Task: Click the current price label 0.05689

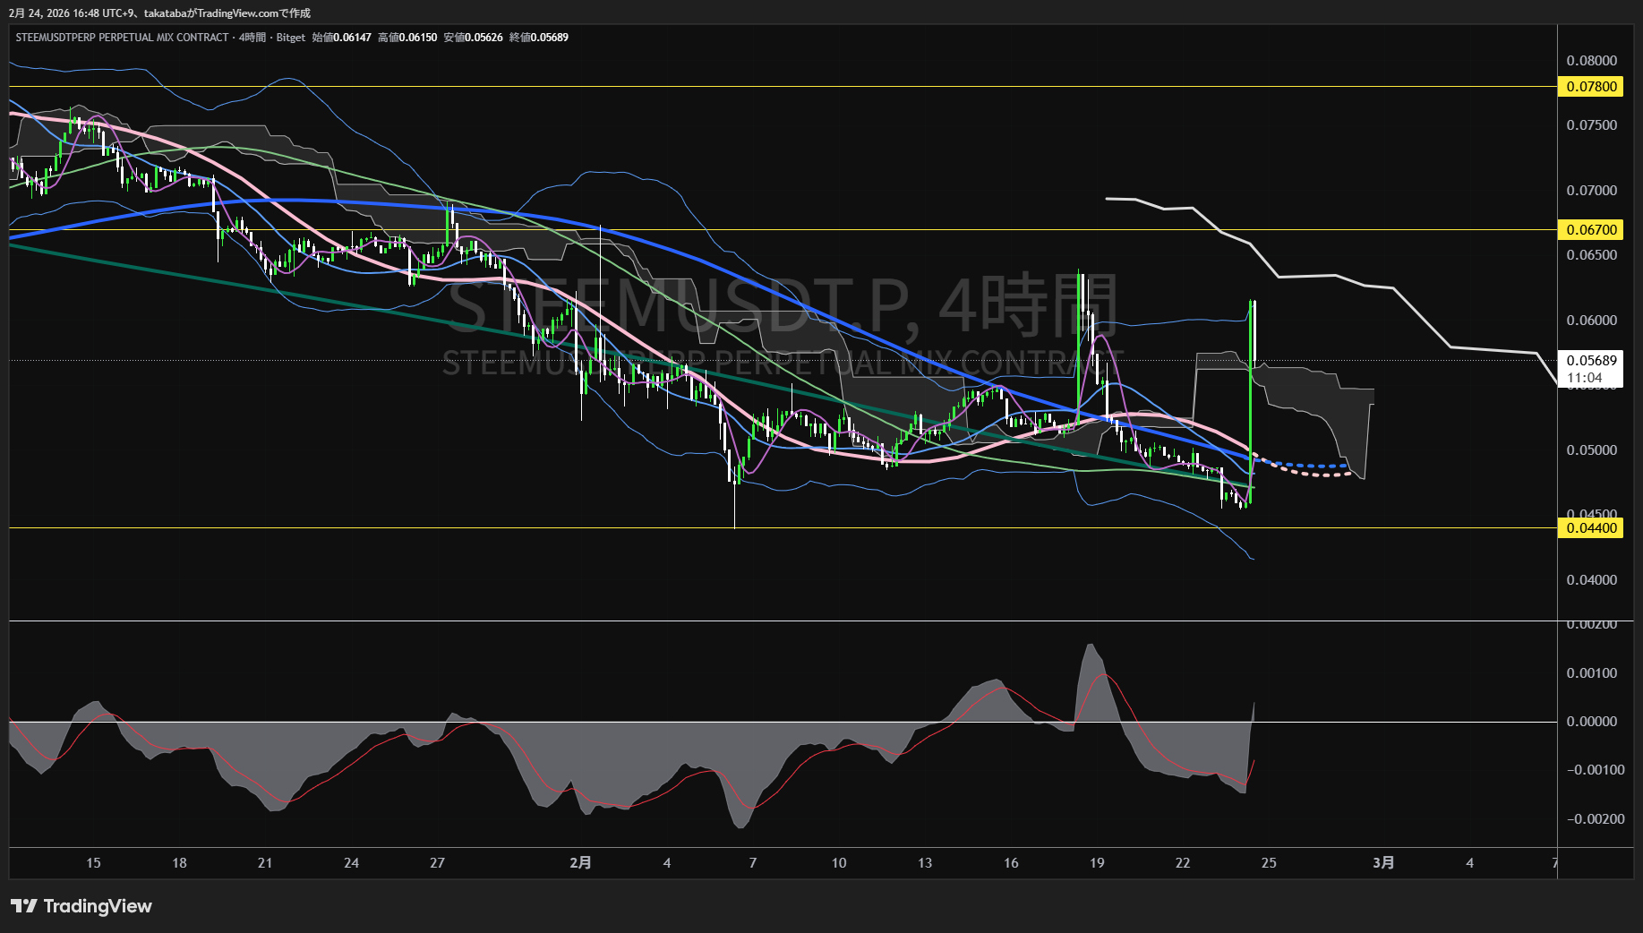Action: [1591, 361]
